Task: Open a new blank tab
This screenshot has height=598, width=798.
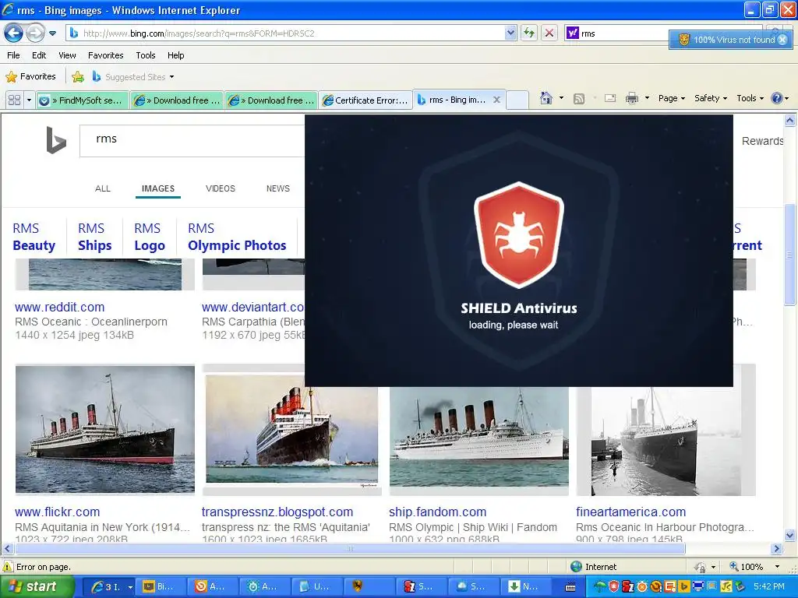Action: [x=517, y=100]
